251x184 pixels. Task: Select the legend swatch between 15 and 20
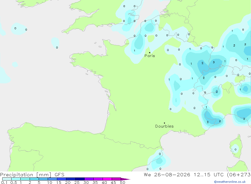point(62,179)
